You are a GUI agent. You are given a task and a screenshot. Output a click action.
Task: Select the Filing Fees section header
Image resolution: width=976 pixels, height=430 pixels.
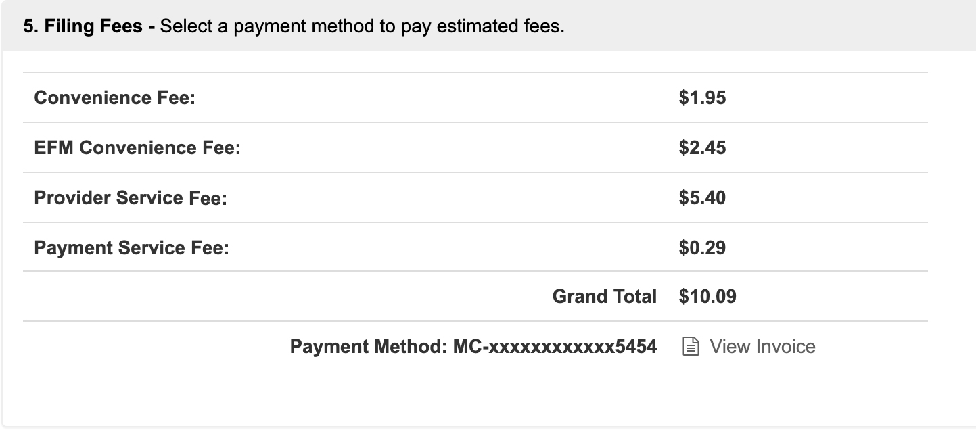point(488,26)
